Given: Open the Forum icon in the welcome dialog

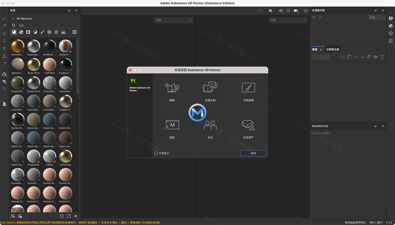Looking at the screenshot, I should (x=210, y=125).
